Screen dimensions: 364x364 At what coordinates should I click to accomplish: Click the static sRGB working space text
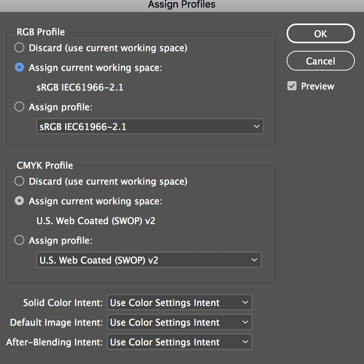(x=80, y=88)
